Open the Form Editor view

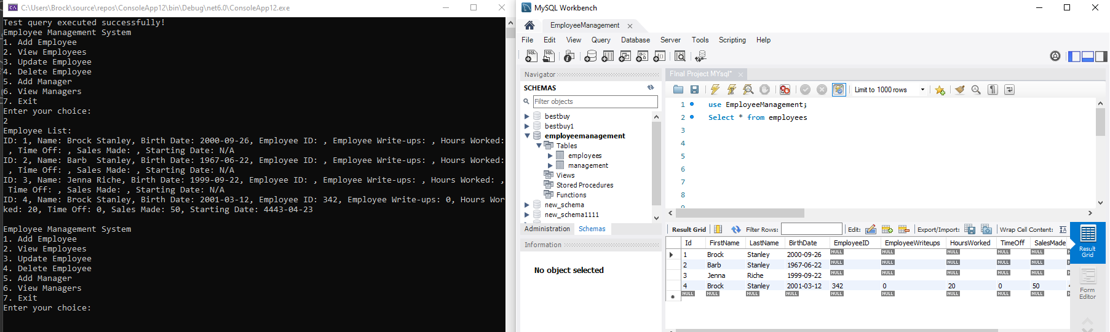(1087, 284)
